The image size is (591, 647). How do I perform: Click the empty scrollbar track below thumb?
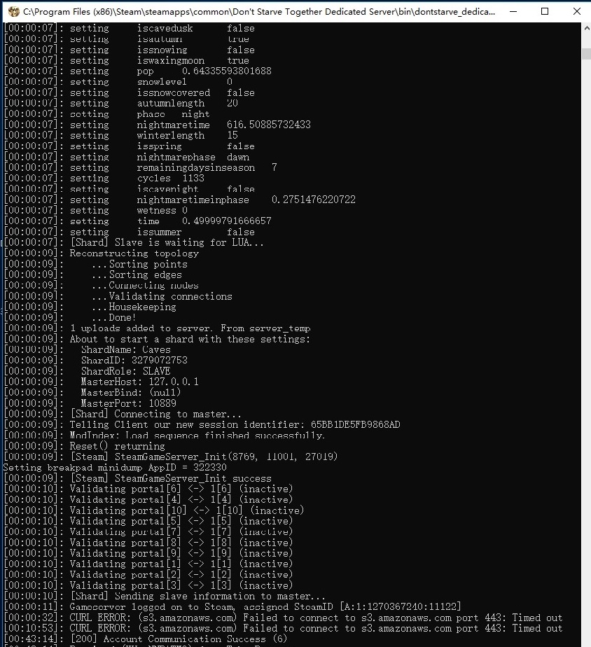[586, 350]
